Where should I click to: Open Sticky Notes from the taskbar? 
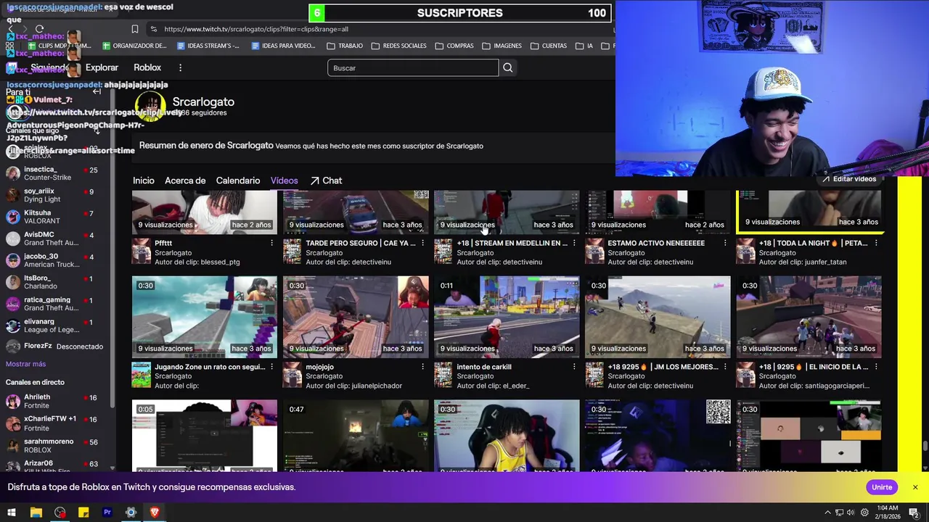coord(83,513)
